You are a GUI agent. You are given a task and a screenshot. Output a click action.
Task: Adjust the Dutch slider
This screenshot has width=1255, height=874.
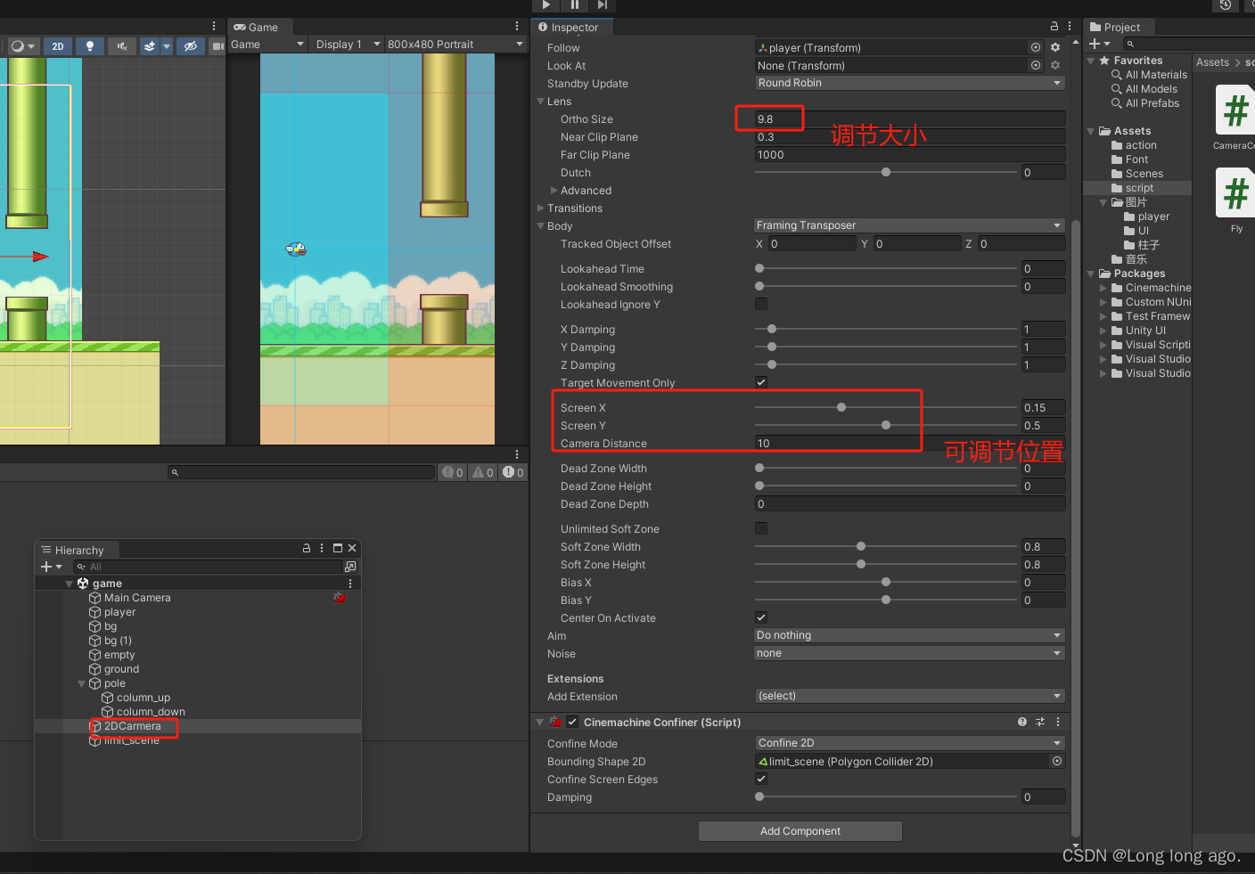coord(886,172)
